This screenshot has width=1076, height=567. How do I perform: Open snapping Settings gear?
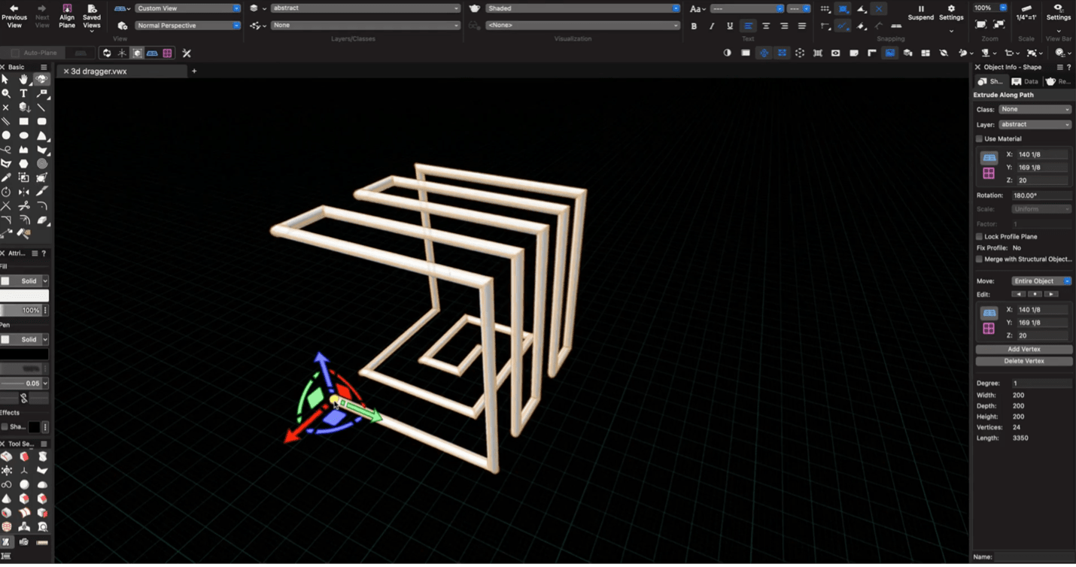951,13
